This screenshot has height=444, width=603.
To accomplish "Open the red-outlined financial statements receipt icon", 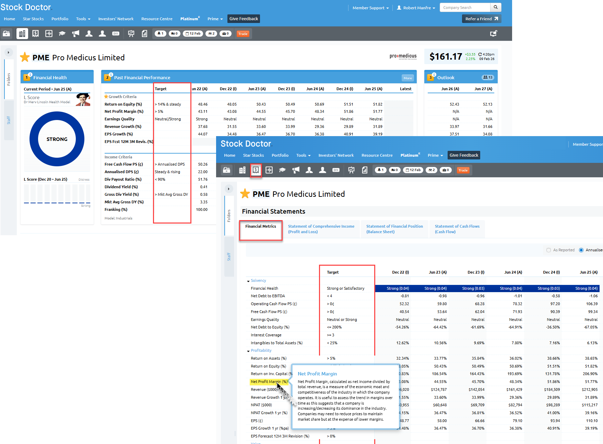I will 256,170.
